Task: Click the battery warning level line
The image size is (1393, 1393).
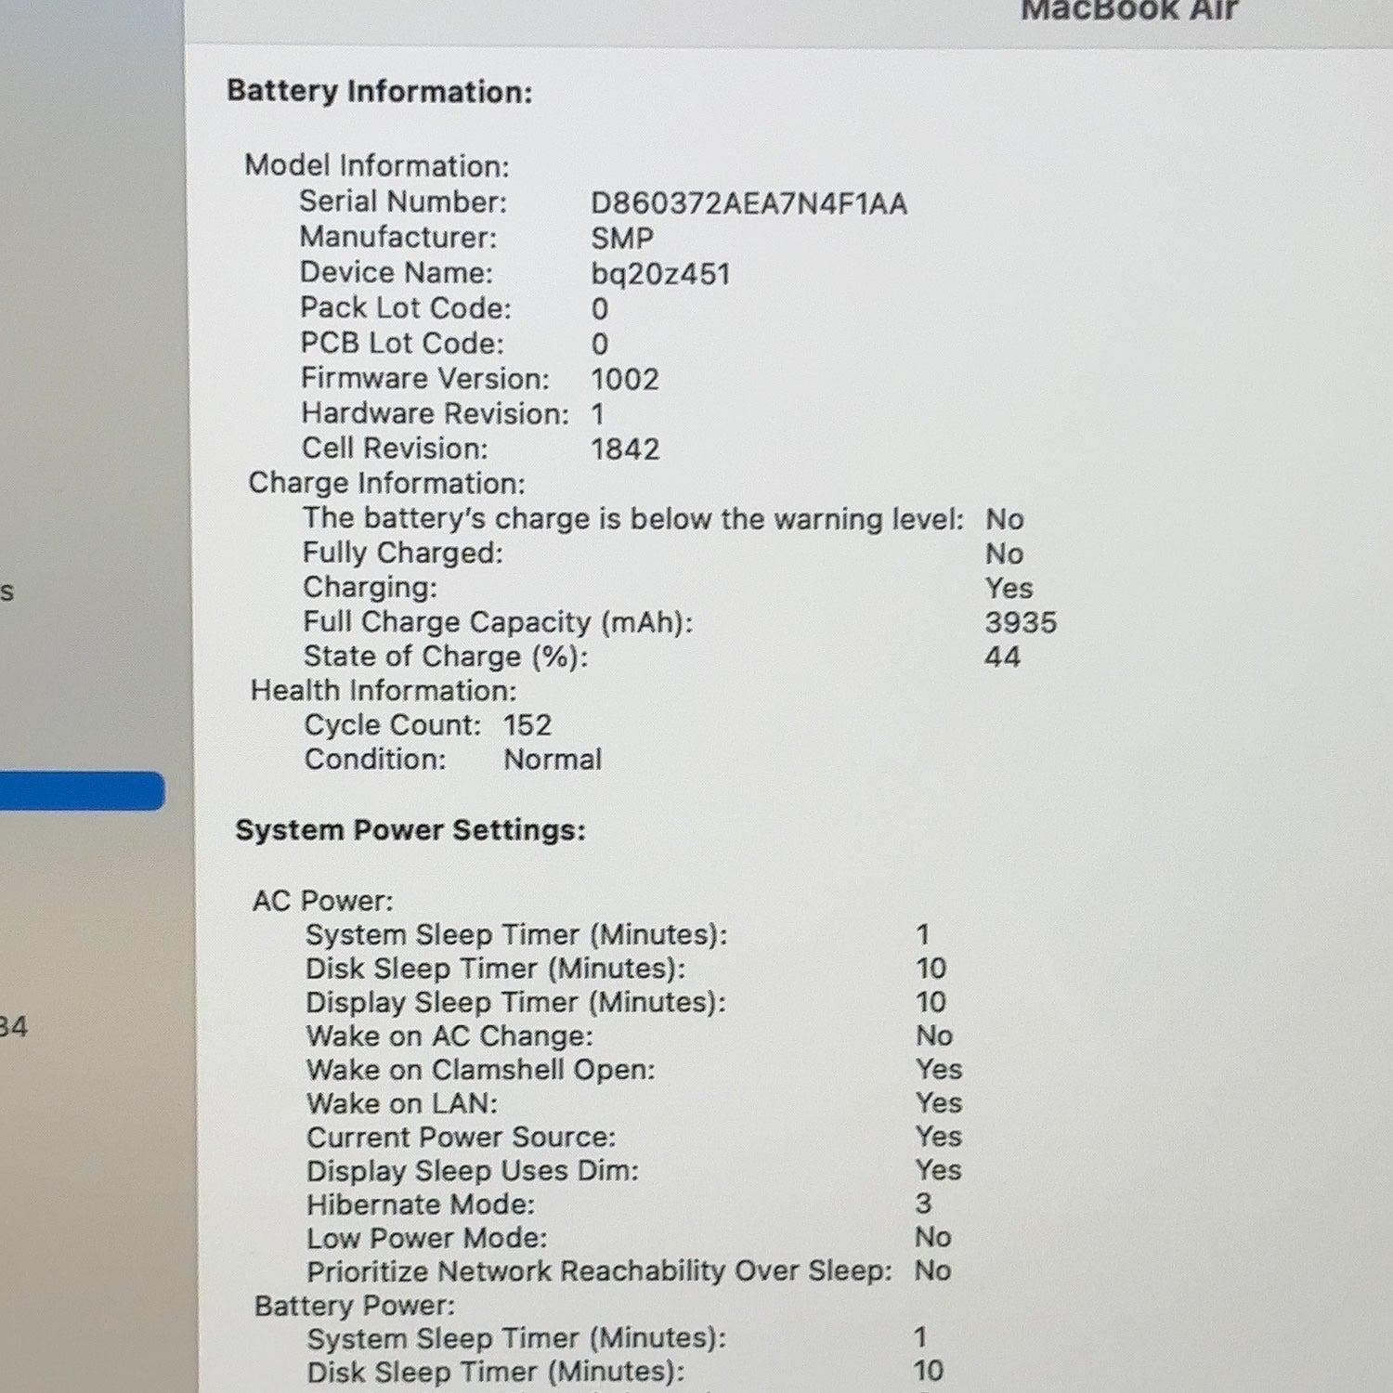Action: (663, 518)
